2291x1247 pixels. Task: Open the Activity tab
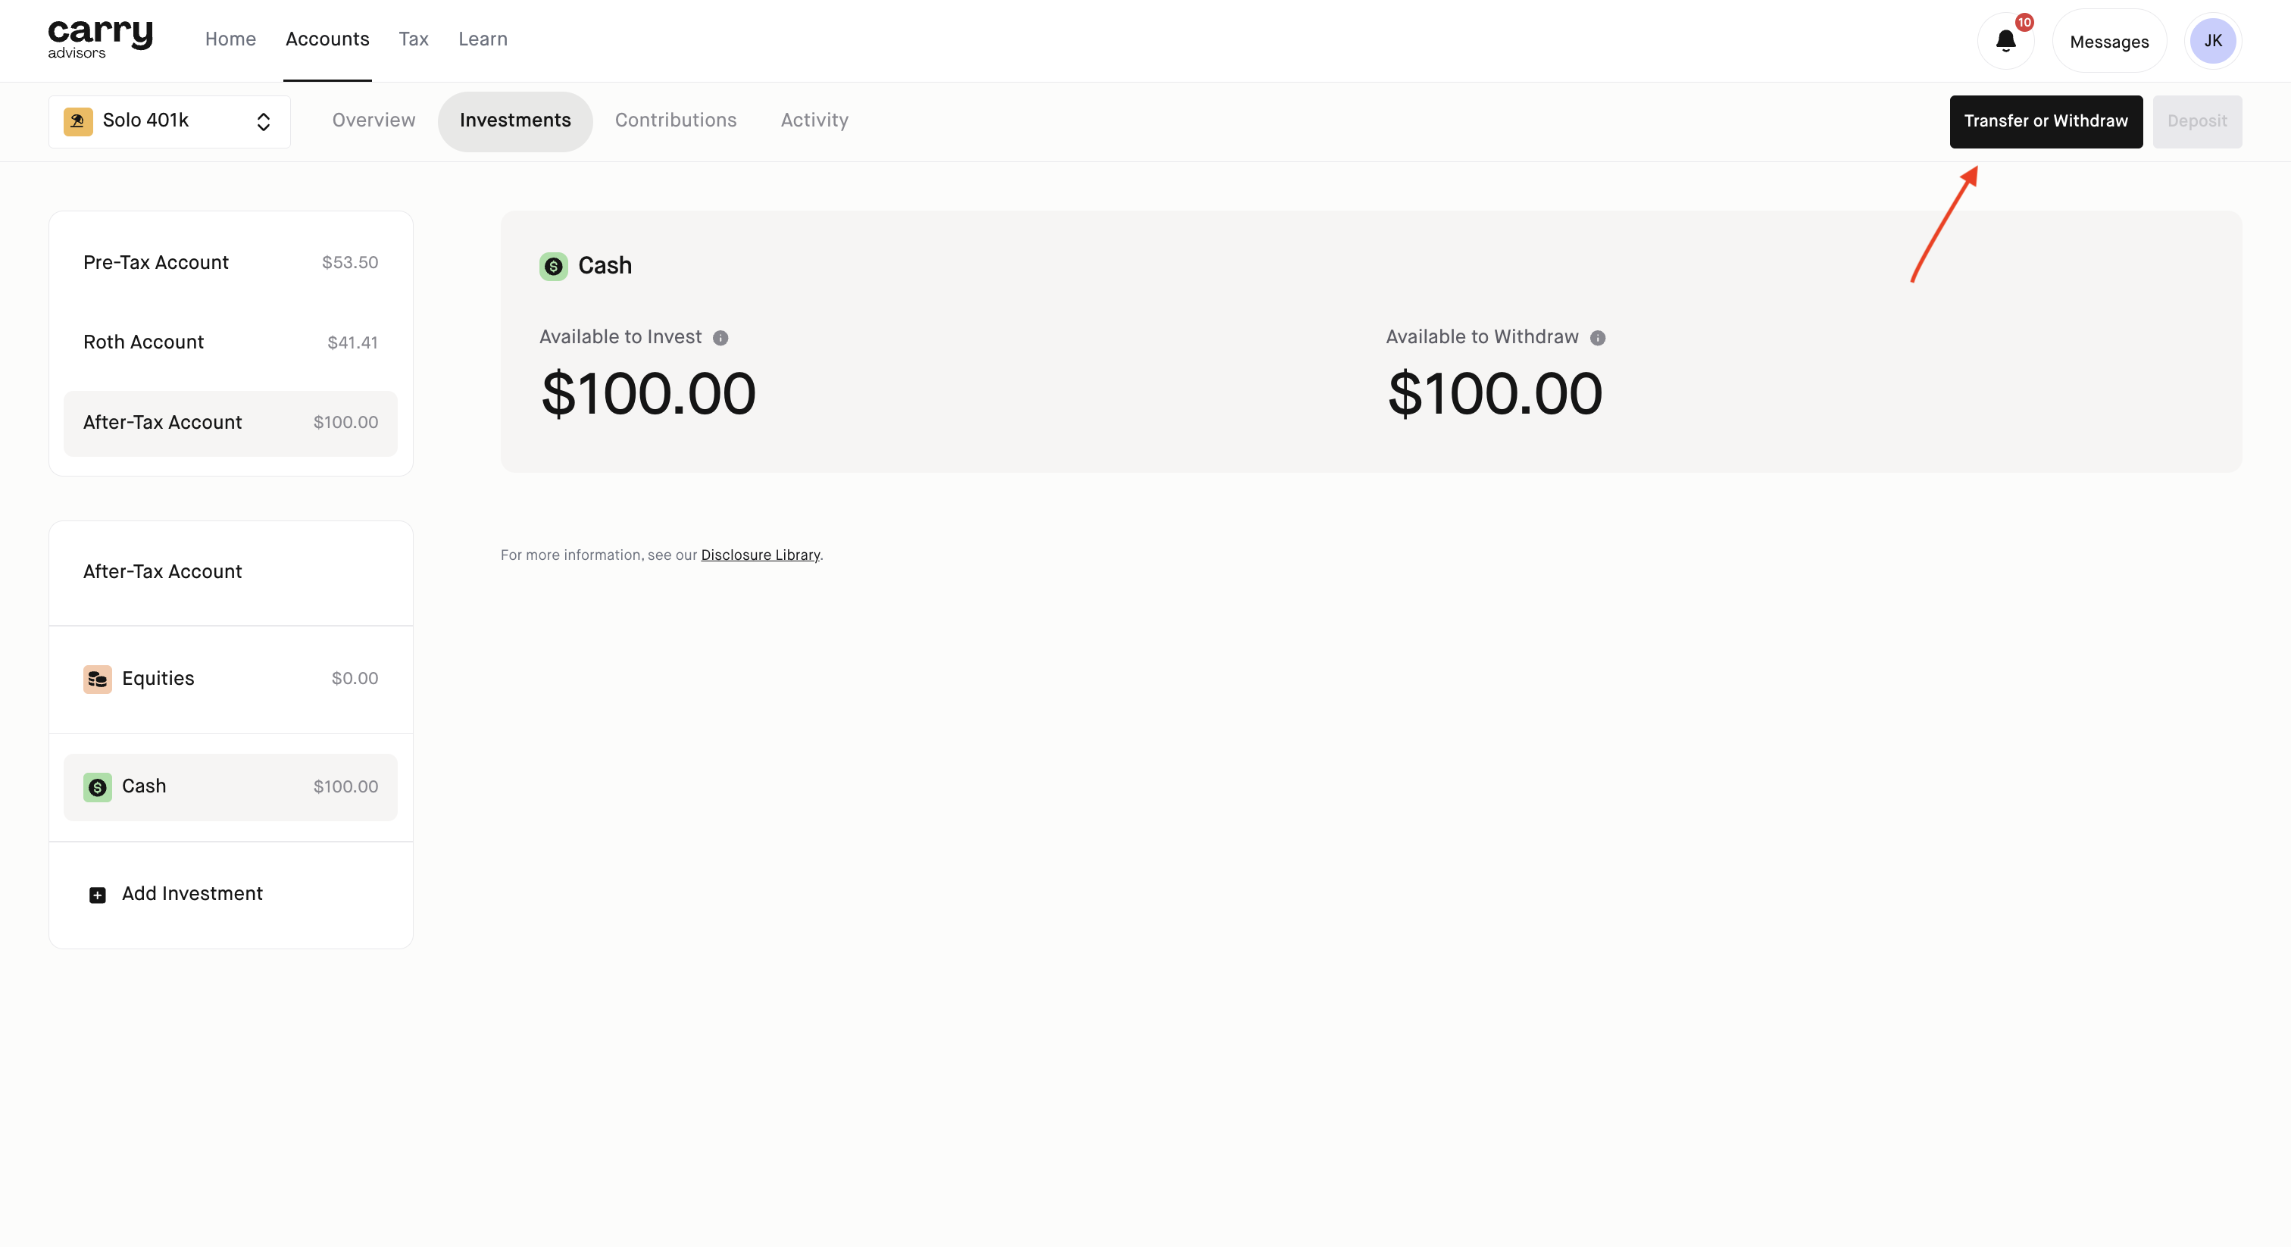click(814, 121)
